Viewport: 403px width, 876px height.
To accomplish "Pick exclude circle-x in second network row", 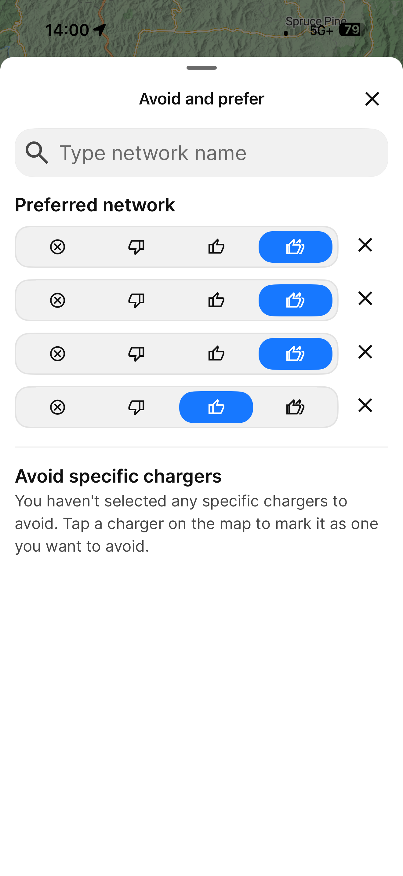I will pos(57,300).
